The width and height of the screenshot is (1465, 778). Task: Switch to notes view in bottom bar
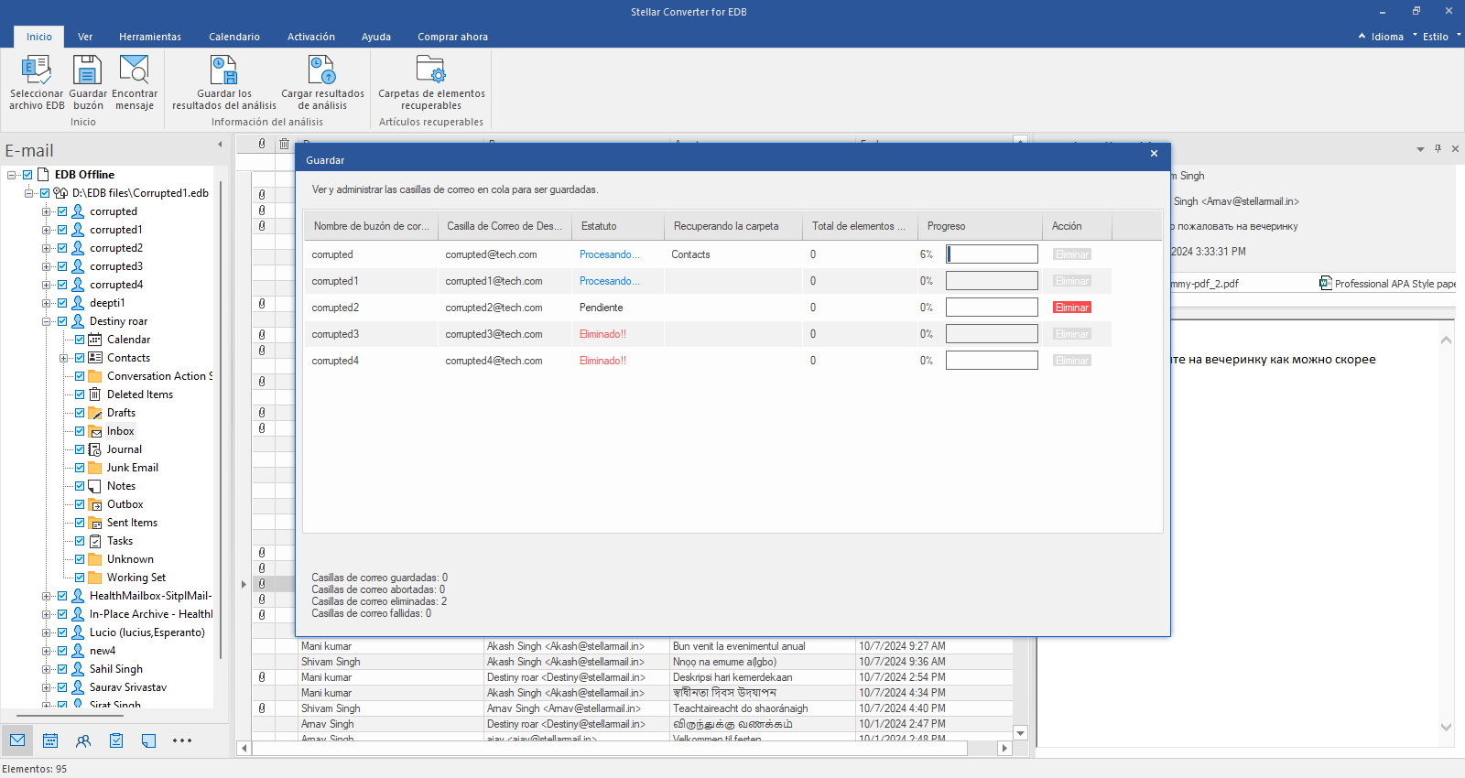click(x=149, y=740)
